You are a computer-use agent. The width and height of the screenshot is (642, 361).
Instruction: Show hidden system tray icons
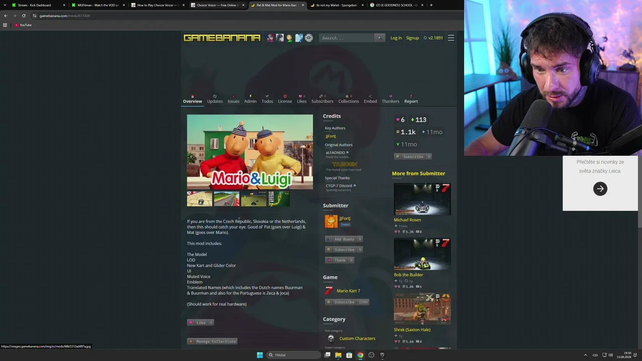tap(585, 355)
